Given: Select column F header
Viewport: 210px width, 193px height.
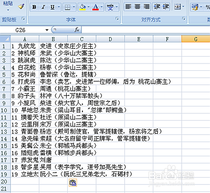Looking at the screenshot, I should click(x=167, y=39).
